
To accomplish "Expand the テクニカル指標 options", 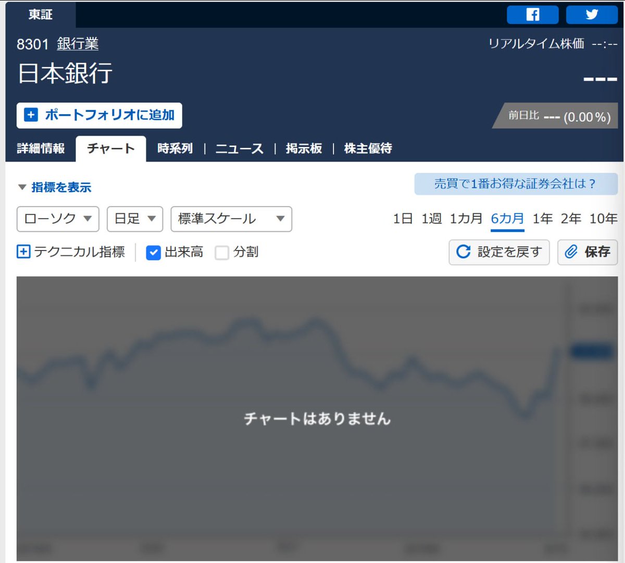I will click(x=71, y=252).
